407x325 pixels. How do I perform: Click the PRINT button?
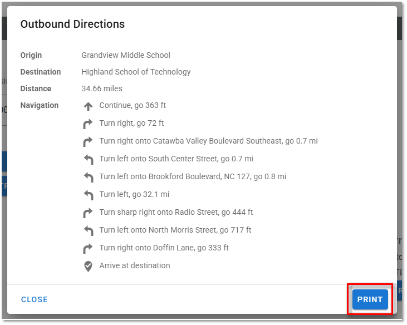(x=370, y=299)
